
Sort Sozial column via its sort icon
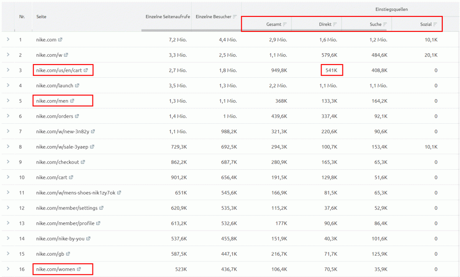pos(435,24)
